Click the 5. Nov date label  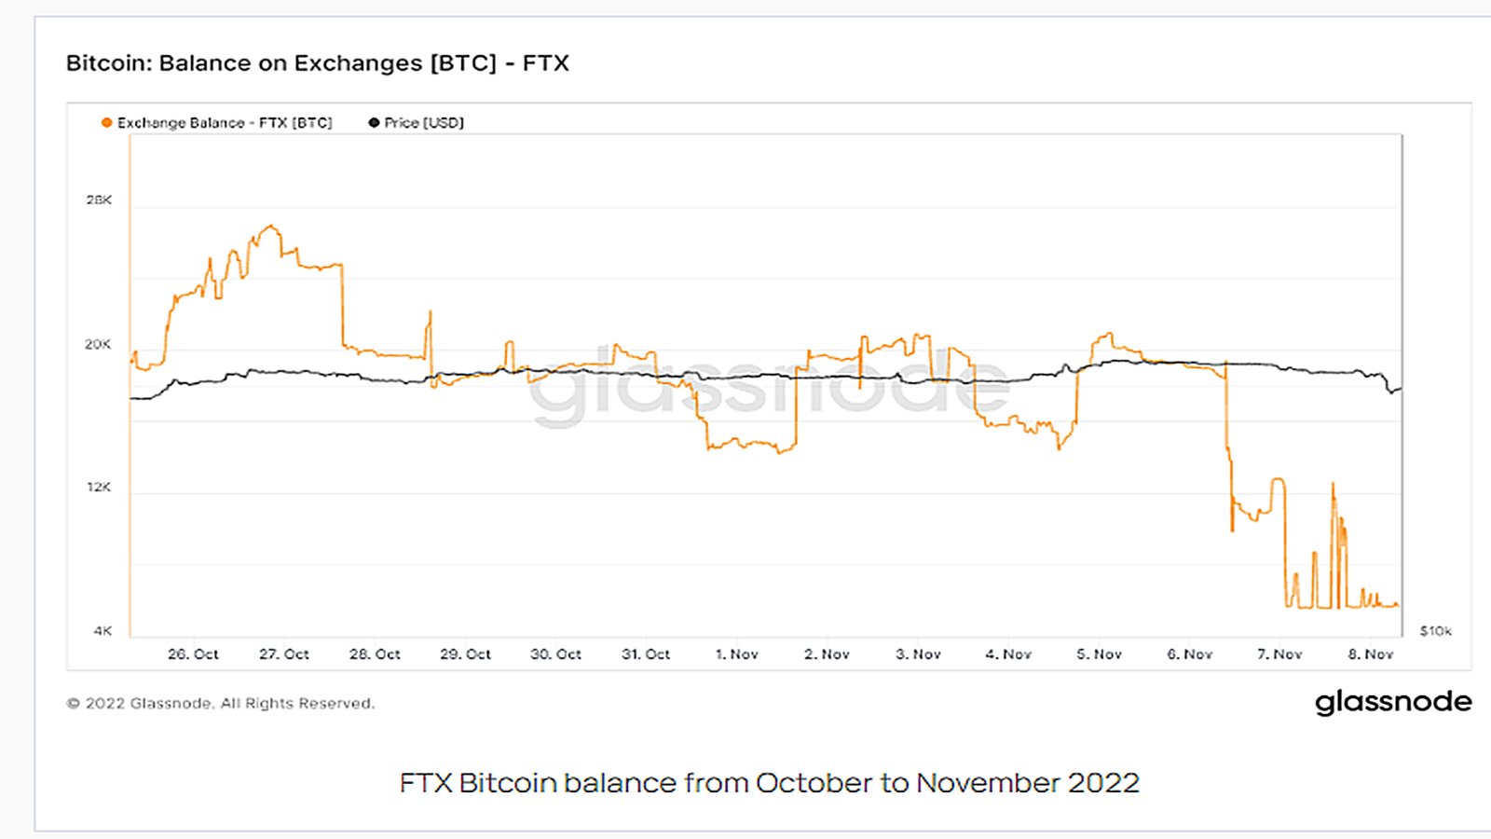1100,654
